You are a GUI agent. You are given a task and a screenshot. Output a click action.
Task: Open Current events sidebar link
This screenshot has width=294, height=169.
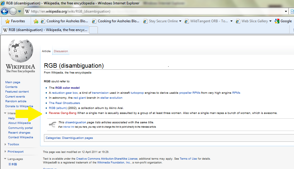point(15,96)
